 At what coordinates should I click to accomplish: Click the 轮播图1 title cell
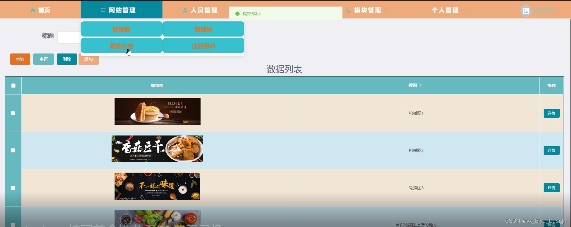416,113
